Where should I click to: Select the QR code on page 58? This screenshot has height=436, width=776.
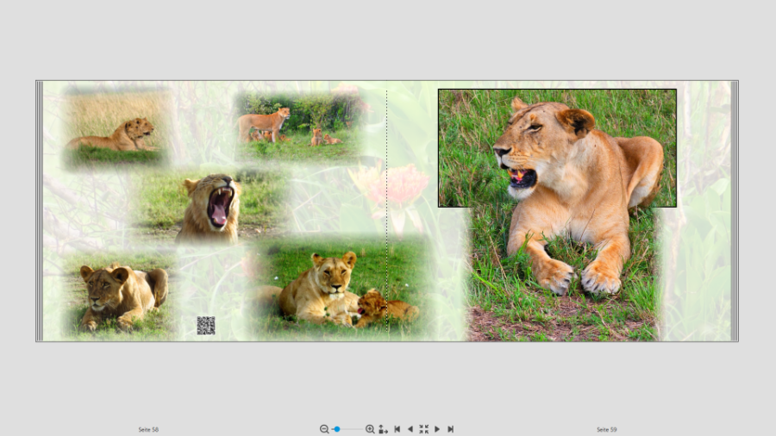point(206,326)
